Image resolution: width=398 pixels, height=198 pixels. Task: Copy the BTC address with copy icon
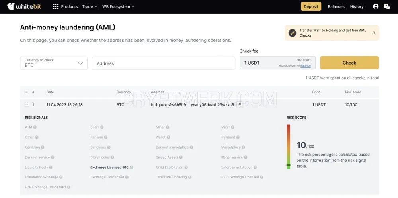coord(239,105)
